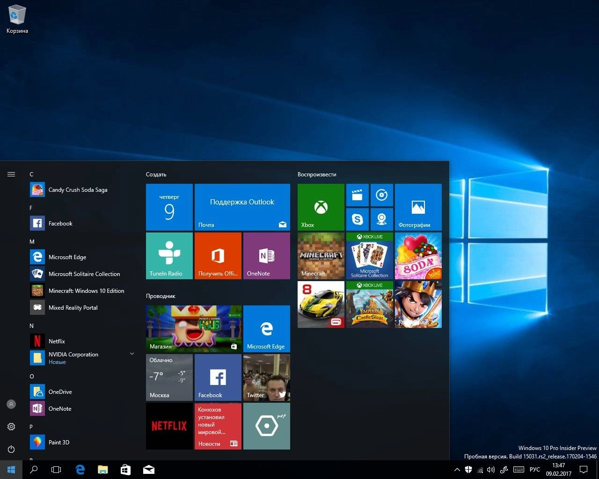Launch the Minecraft game tile

click(321, 256)
